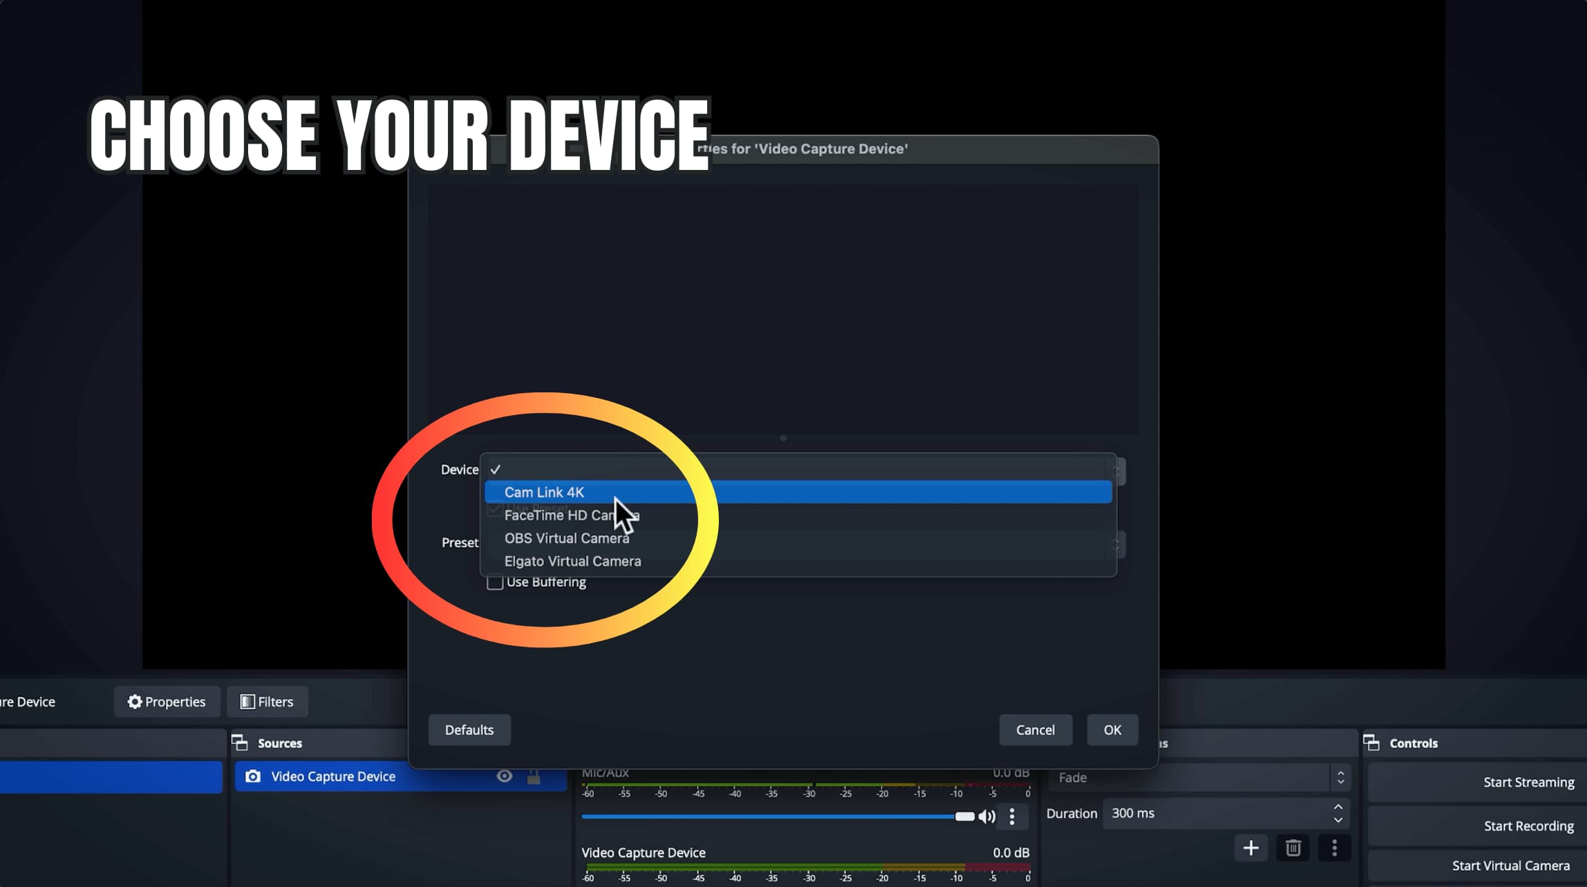This screenshot has width=1587, height=887.
Task: Cancel the Video Capture Device properties
Action: coord(1035,729)
